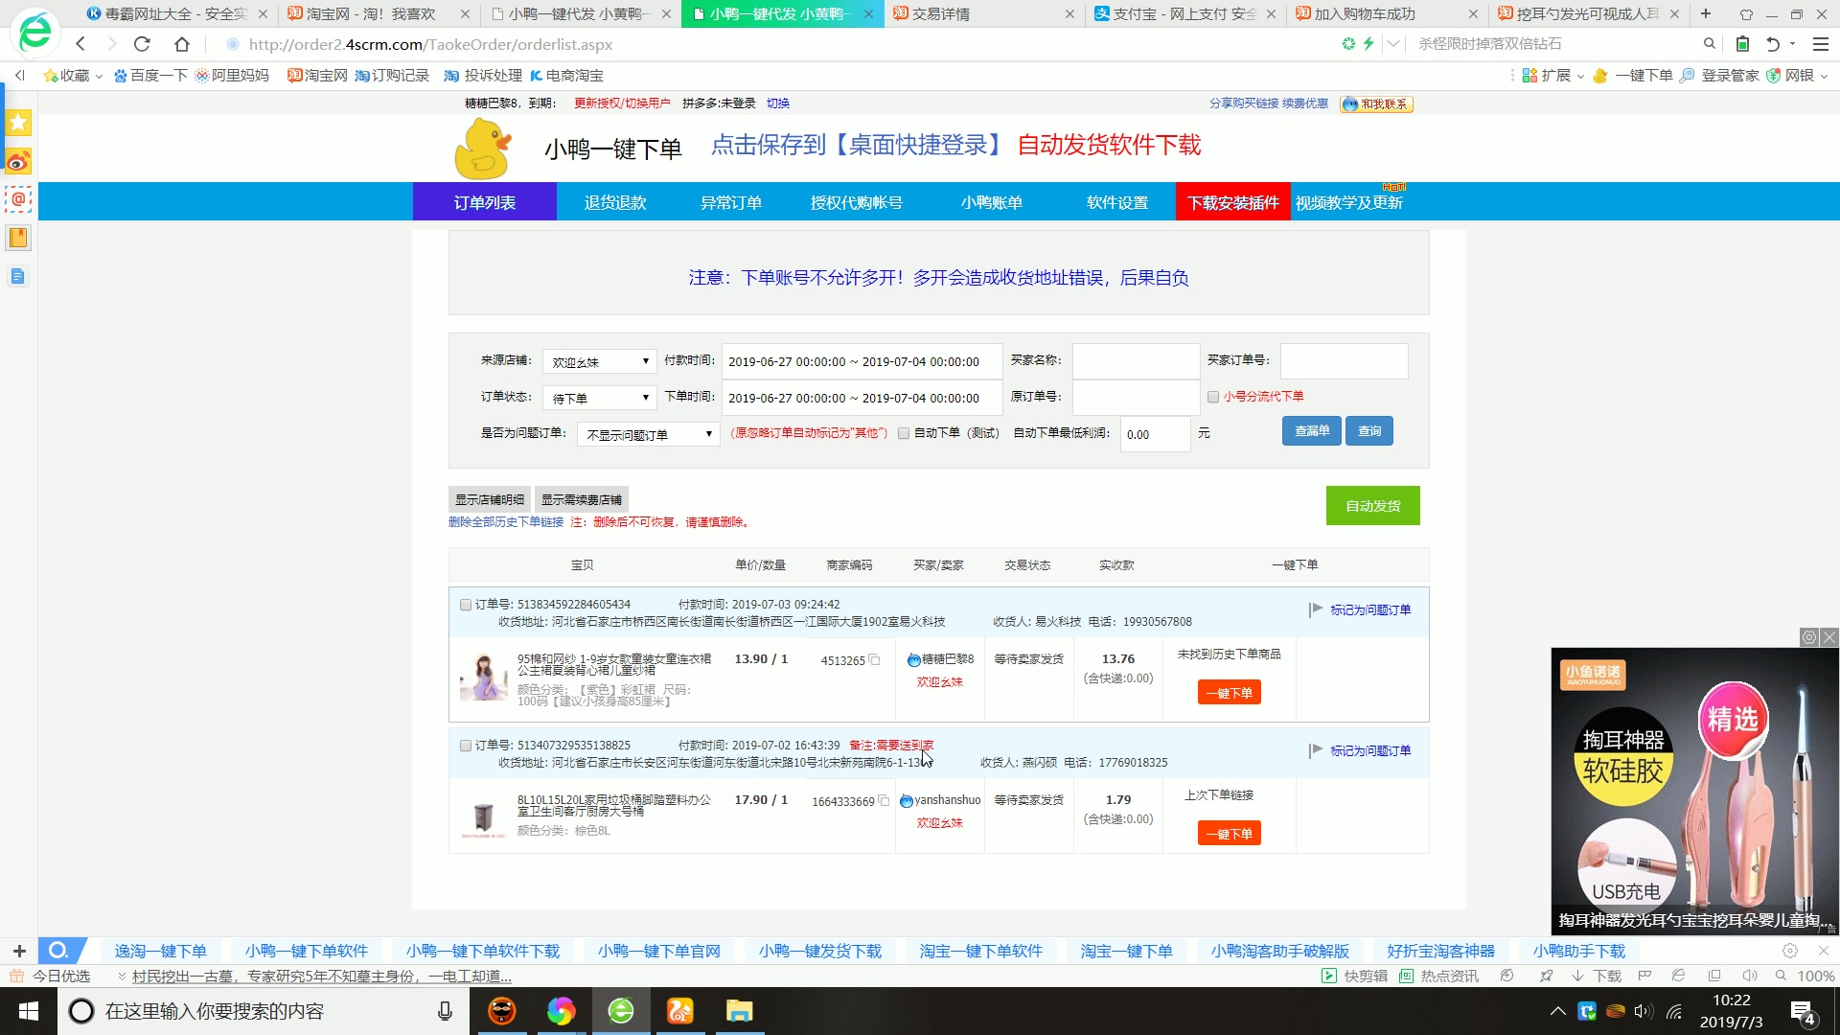Click Wangwang icon beside buyer yanshanshuo
The width and height of the screenshot is (1840, 1035).
pyautogui.click(x=907, y=800)
